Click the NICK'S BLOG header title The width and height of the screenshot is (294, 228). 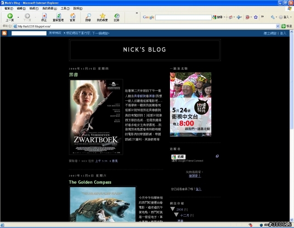[145, 50]
